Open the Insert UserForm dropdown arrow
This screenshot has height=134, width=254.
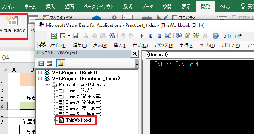69,36
